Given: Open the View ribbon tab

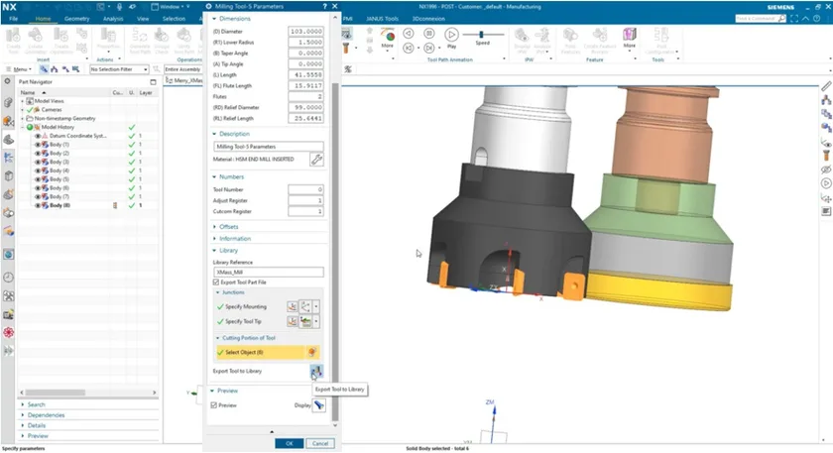Looking at the screenshot, I should pyautogui.click(x=143, y=19).
